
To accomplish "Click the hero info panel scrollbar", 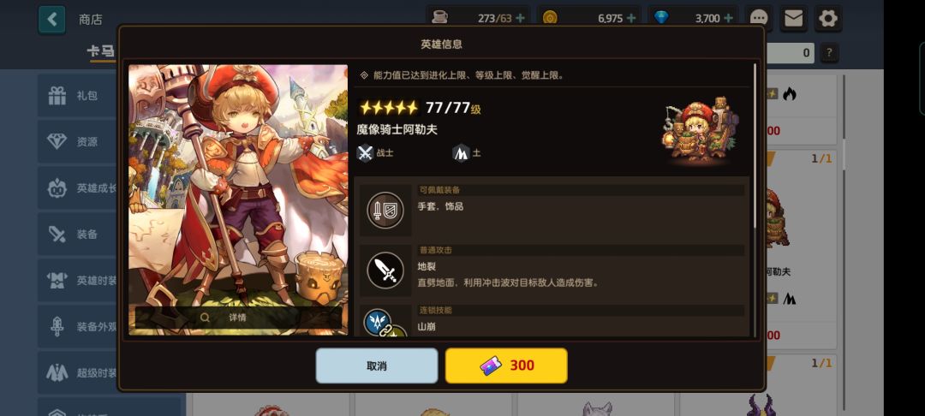I will pos(755,145).
